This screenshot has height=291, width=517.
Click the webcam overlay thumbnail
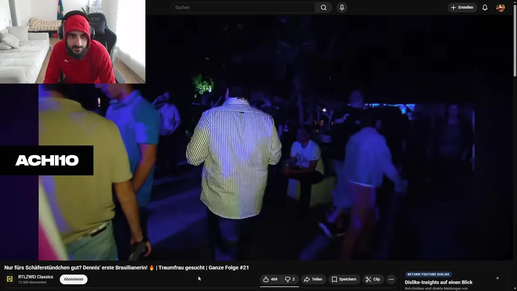(73, 42)
